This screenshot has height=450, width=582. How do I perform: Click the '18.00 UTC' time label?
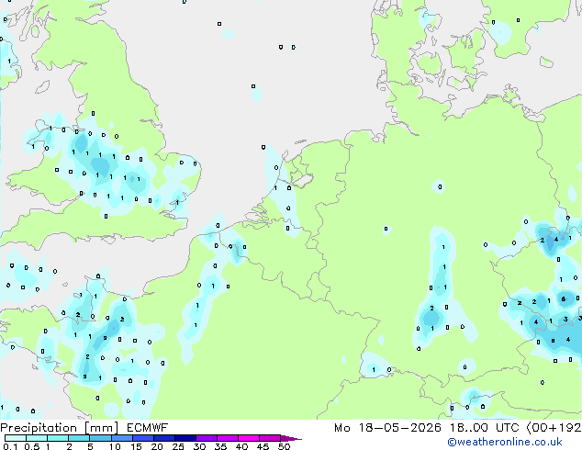pyautogui.click(x=484, y=428)
